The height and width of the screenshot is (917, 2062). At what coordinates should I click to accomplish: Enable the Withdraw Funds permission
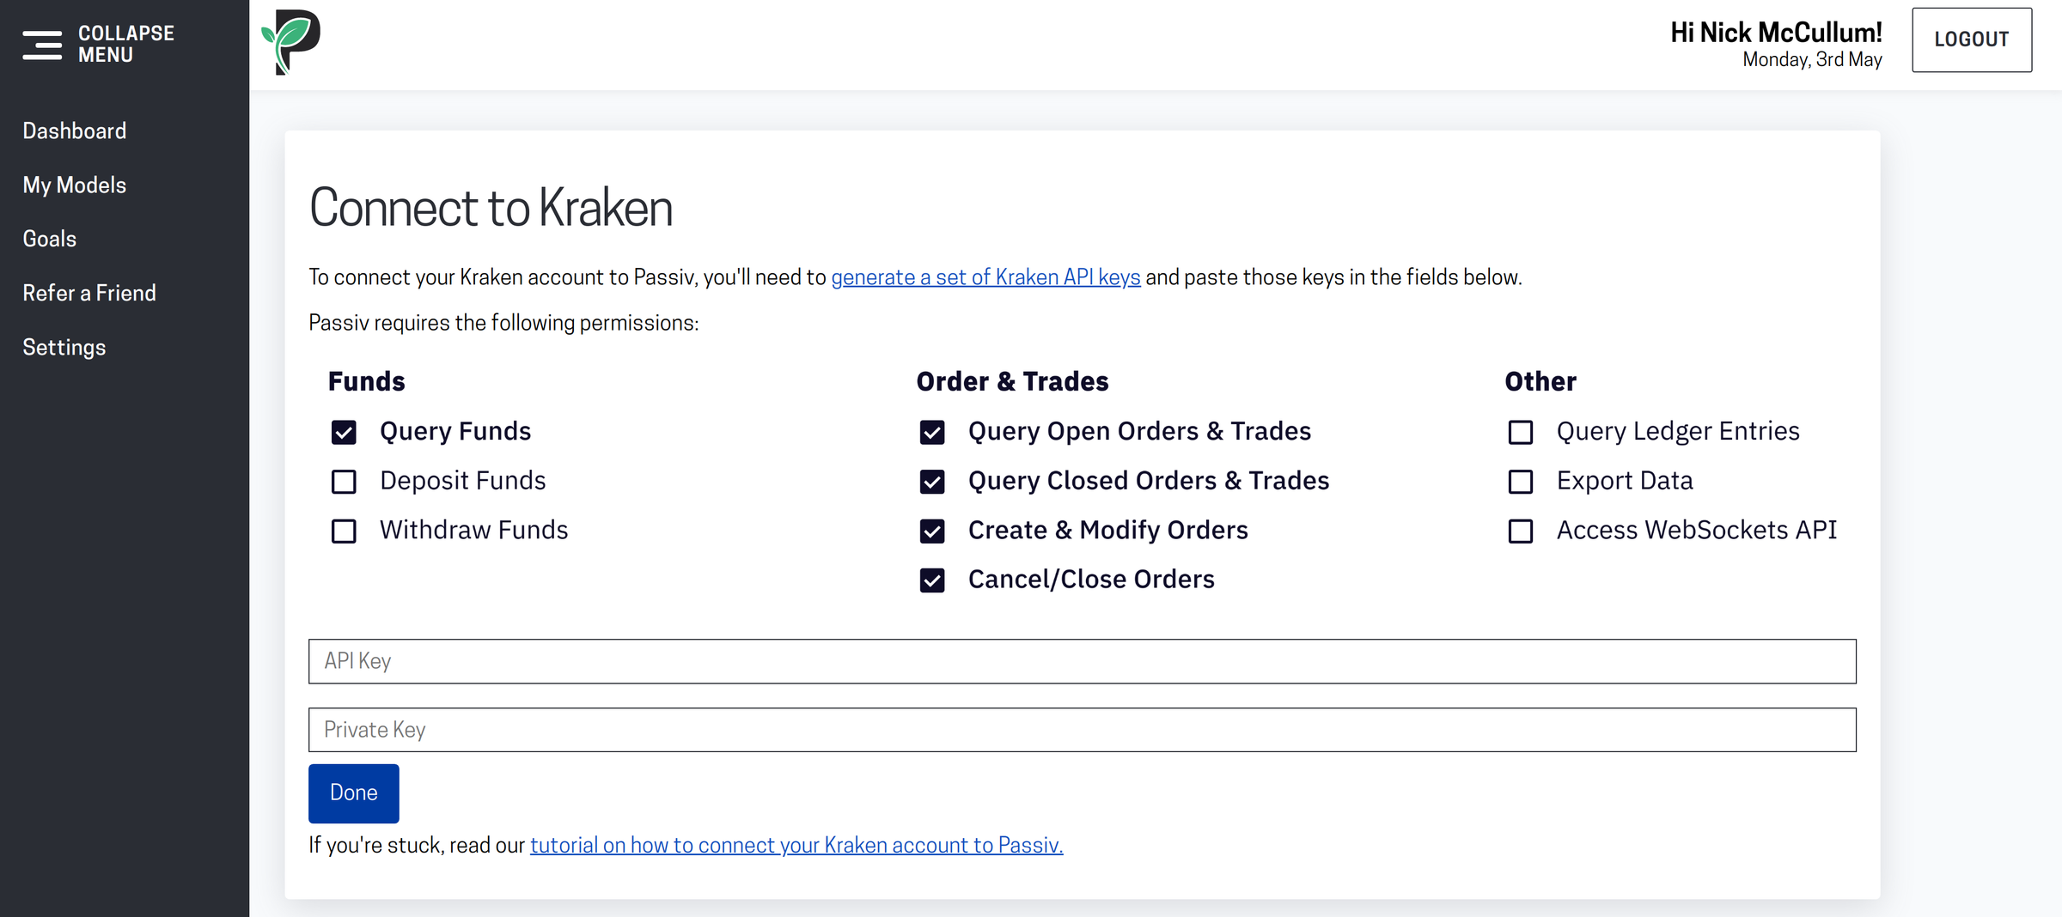coord(344,531)
